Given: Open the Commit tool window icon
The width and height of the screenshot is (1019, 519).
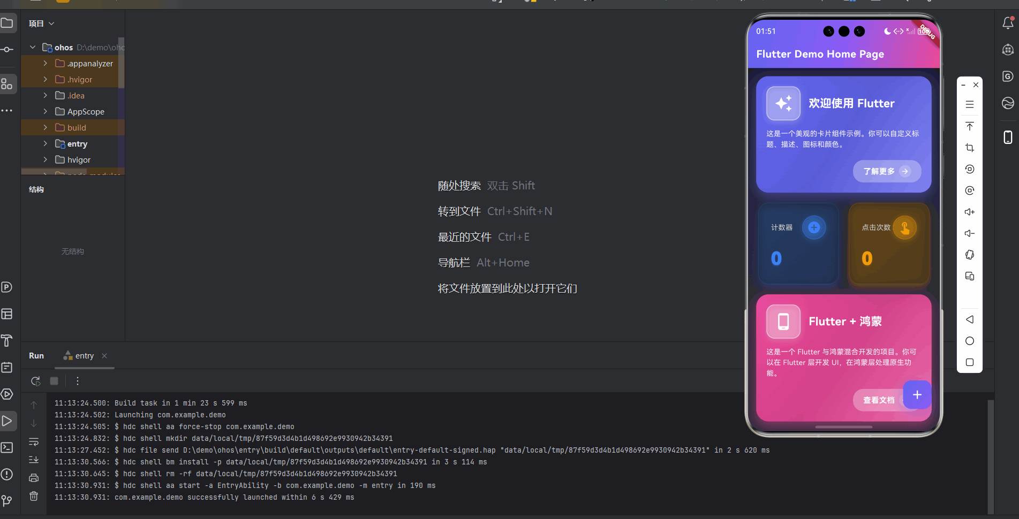Looking at the screenshot, I should click(7, 49).
